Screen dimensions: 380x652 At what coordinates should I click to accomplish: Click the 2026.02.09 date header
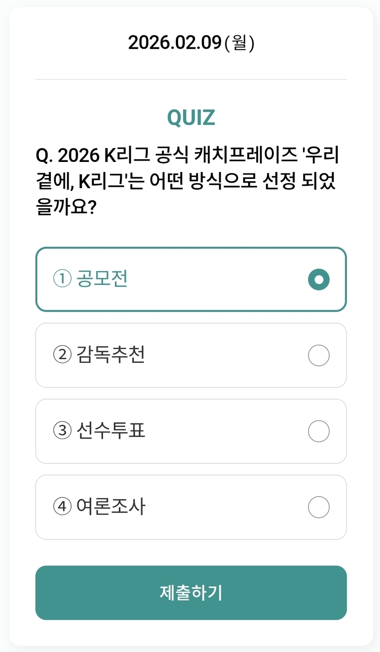[x=175, y=43]
